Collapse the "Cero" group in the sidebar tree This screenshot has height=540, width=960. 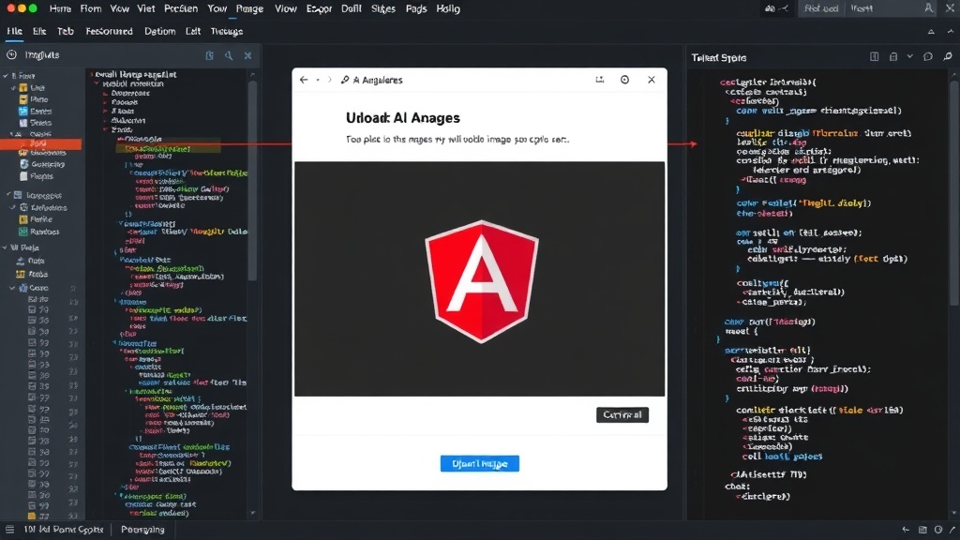(11, 288)
